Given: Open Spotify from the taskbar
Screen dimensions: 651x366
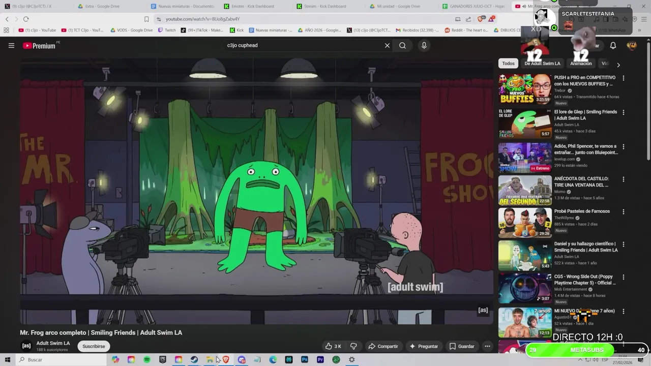Looking at the screenshot, I should tap(147, 359).
